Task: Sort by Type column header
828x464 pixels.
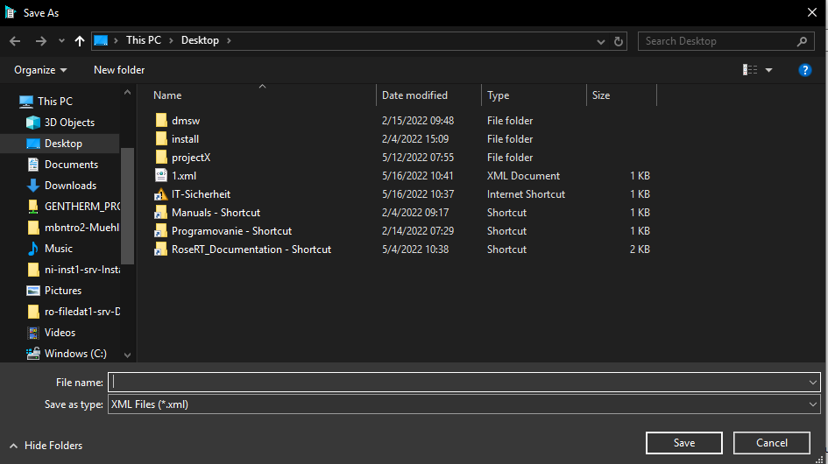Action: pyautogui.click(x=498, y=95)
